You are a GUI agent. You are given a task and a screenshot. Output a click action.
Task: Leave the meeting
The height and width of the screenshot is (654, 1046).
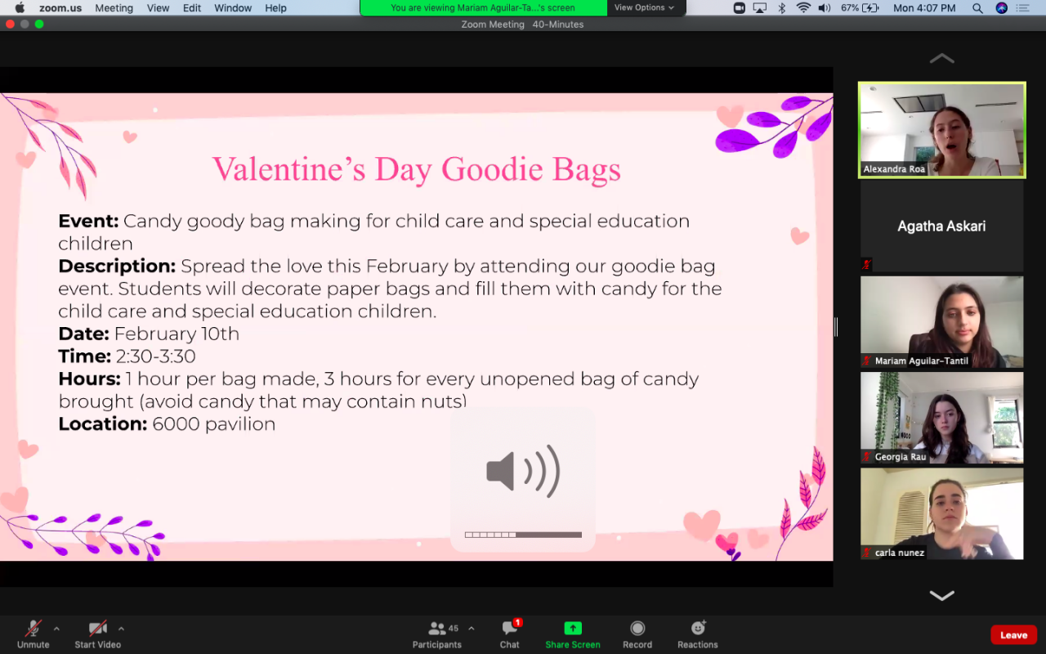(1013, 635)
